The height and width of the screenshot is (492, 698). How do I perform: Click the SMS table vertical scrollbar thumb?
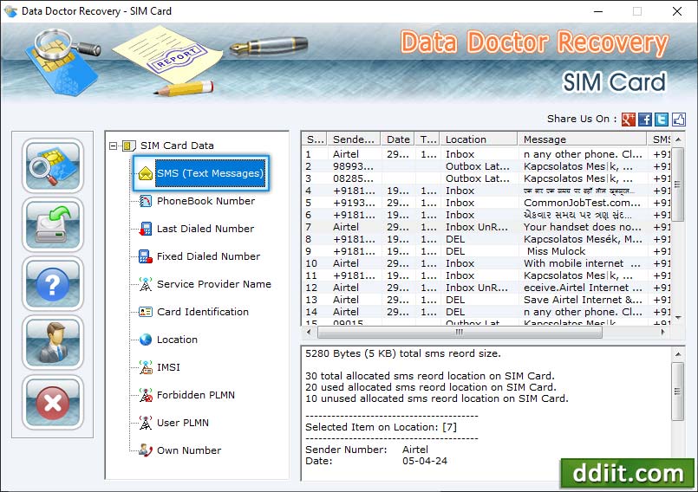pos(677,184)
